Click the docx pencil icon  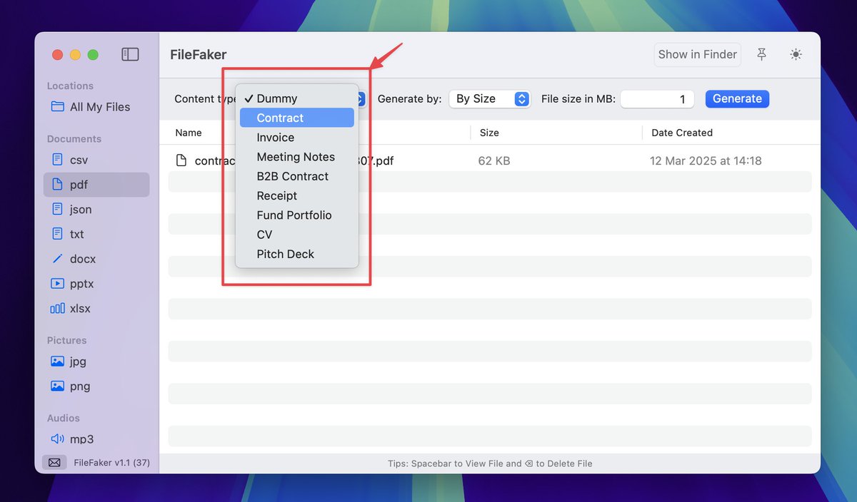[58, 259]
